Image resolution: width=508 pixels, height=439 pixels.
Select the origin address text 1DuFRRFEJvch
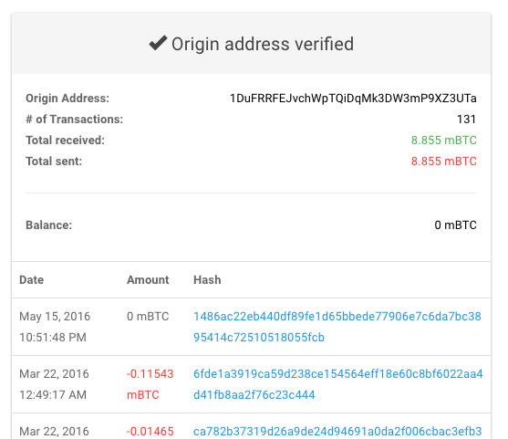click(353, 99)
